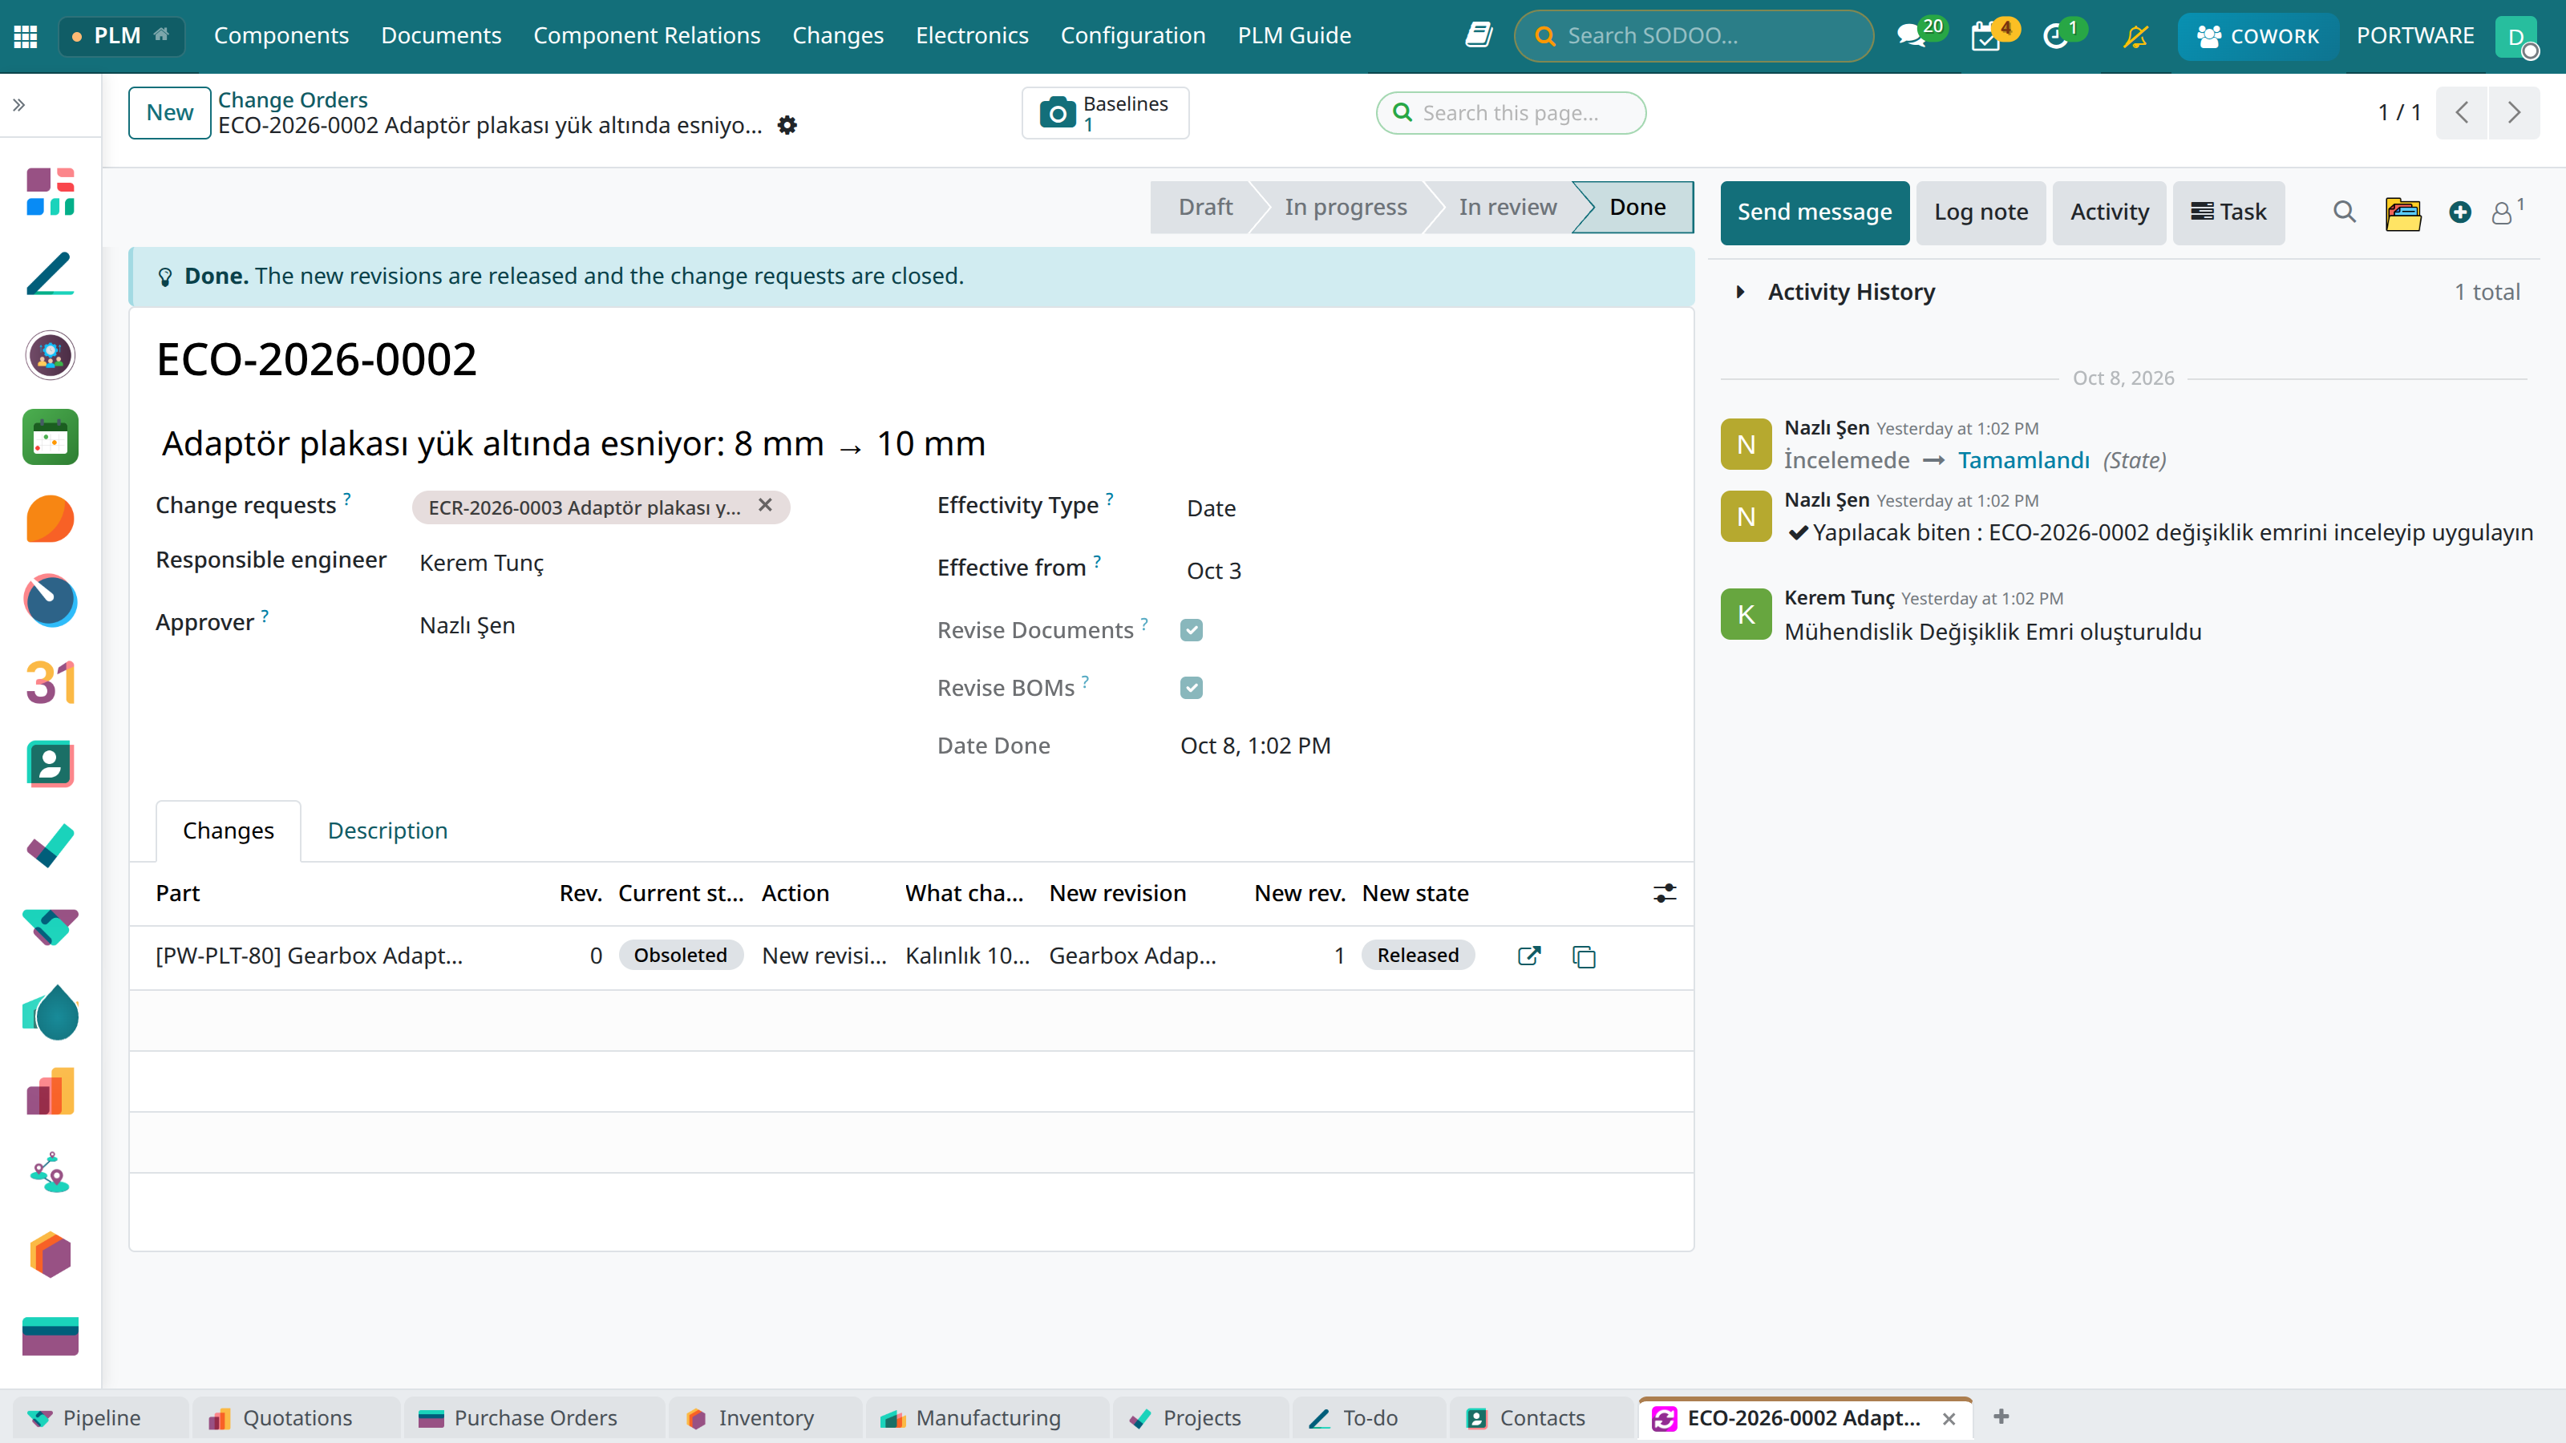
Task: Open the Effectivity Type Date dropdown
Action: pos(1212,508)
